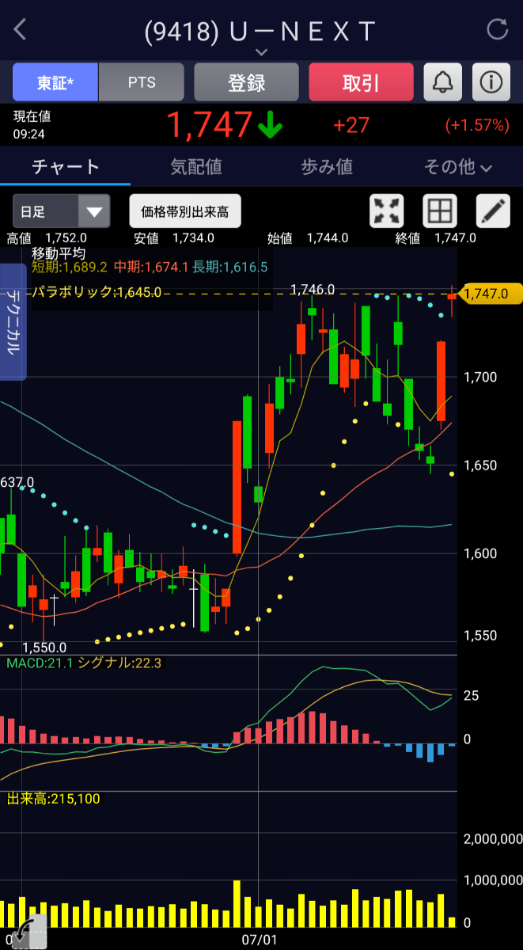The height and width of the screenshot is (950, 523).
Task: Tap the MACD:21.1 indicator label
Action: coord(38,663)
